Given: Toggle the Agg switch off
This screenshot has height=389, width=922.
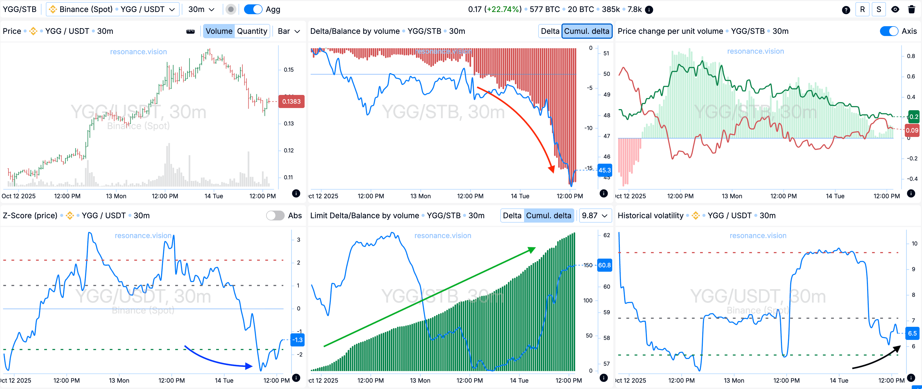Looking at the screenshot, I should (x=253, y=10).
